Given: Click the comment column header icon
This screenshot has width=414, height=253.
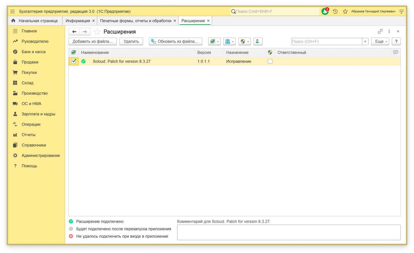Looking at the screenshot, I should (x=395, y=52).
